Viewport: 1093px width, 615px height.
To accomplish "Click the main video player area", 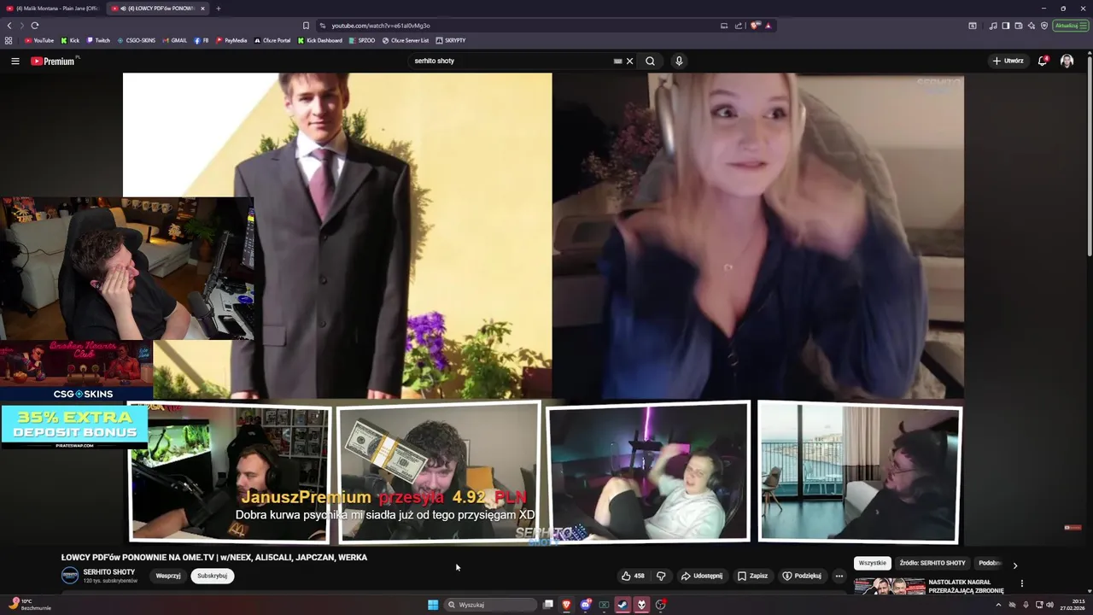I will click(x=543, y=307).
